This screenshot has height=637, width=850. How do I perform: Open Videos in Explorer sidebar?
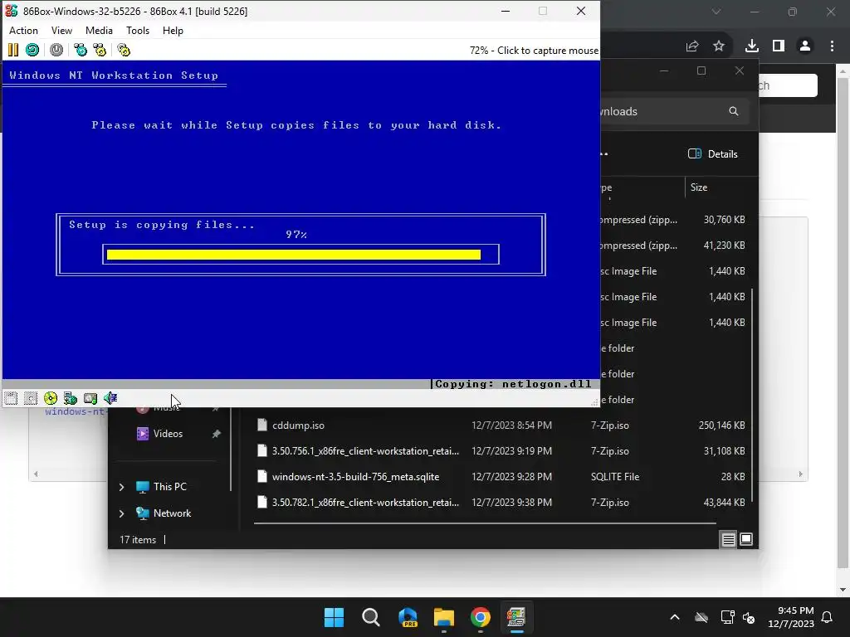click(168, 433)
